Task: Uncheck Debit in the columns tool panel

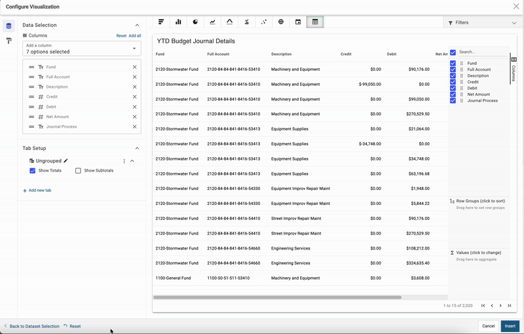Action: 453,88
